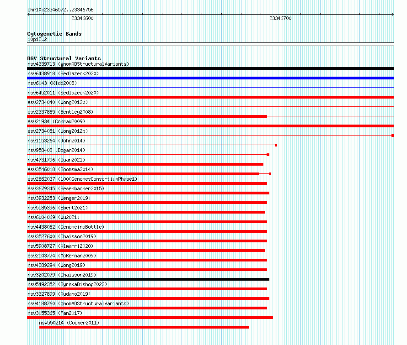Image resolution: width=407 pixels, height=345 pixels.
Task: Click the right arrow of the ruler
Action: [x=392, y=14]
